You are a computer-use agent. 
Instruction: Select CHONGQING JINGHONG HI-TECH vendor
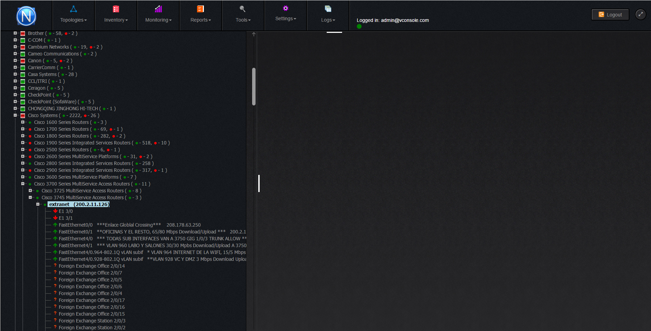[72, 109]
